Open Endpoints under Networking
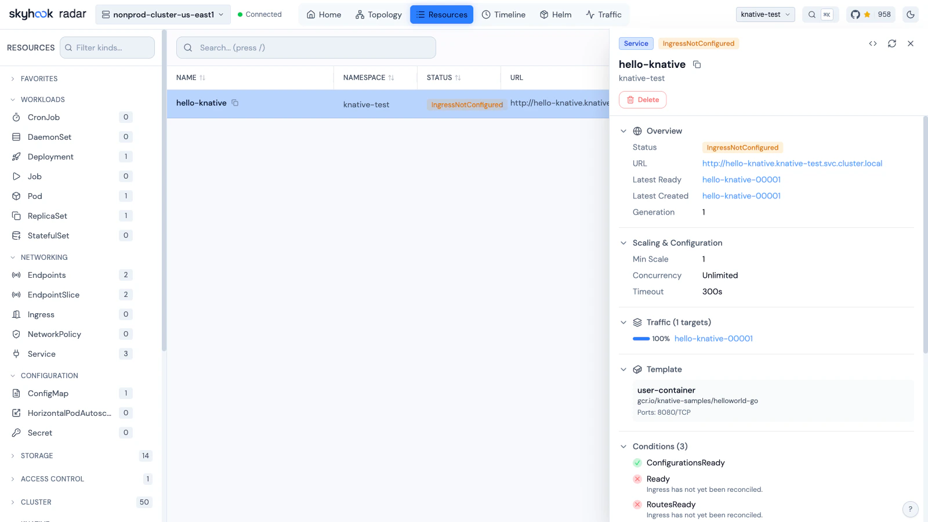 pos(72,275)
